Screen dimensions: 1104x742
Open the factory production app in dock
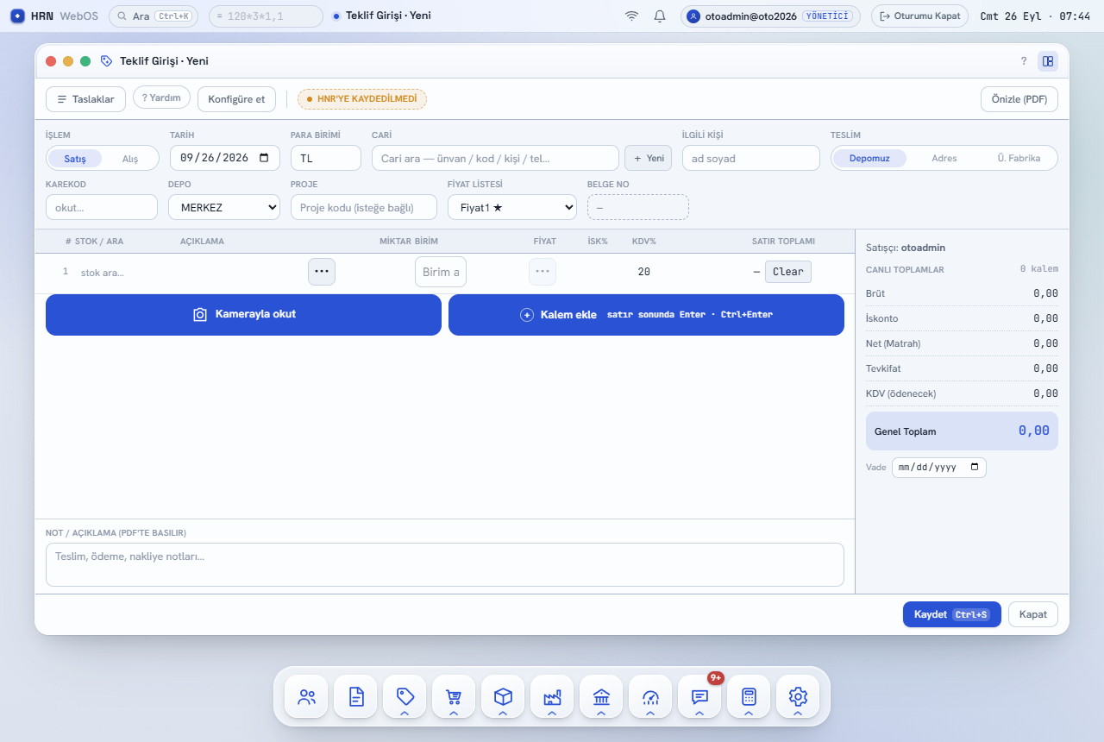tap(552, 696)
